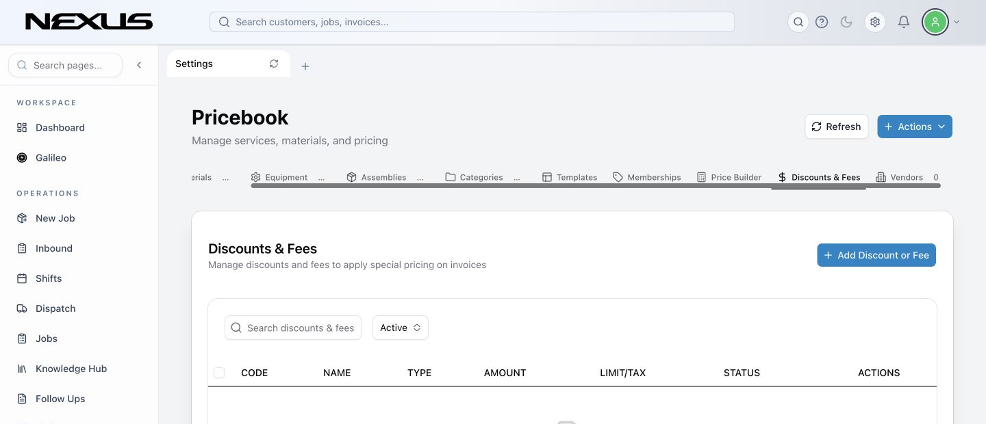This screenshot has height=424, width=986.
Task: Check the select-all table checkbox
Action: pyautogui.click(x=219, y=373)
